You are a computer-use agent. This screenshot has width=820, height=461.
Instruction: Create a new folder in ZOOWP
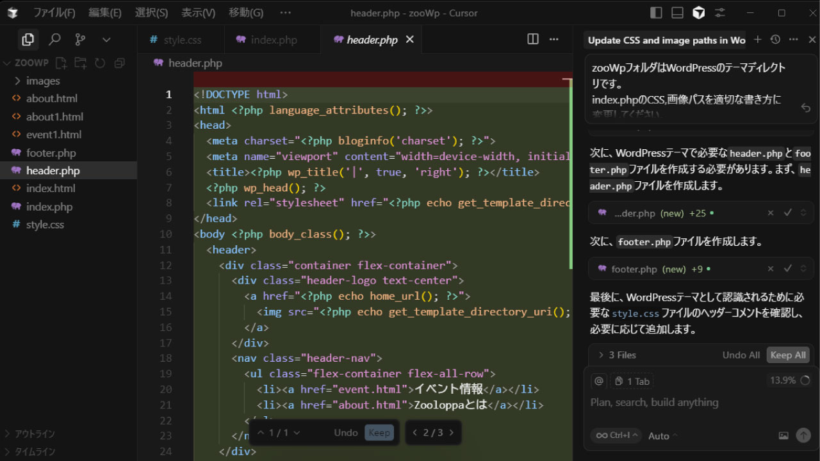point(80,63)
